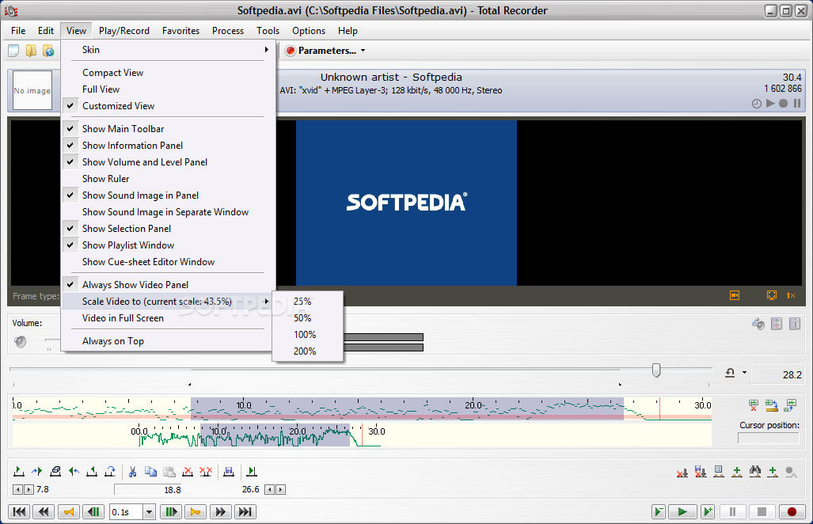Click the open folder toolbar icon
This screenshot has width=813, height=524.
pyautogui.click(x=31, y=51)
